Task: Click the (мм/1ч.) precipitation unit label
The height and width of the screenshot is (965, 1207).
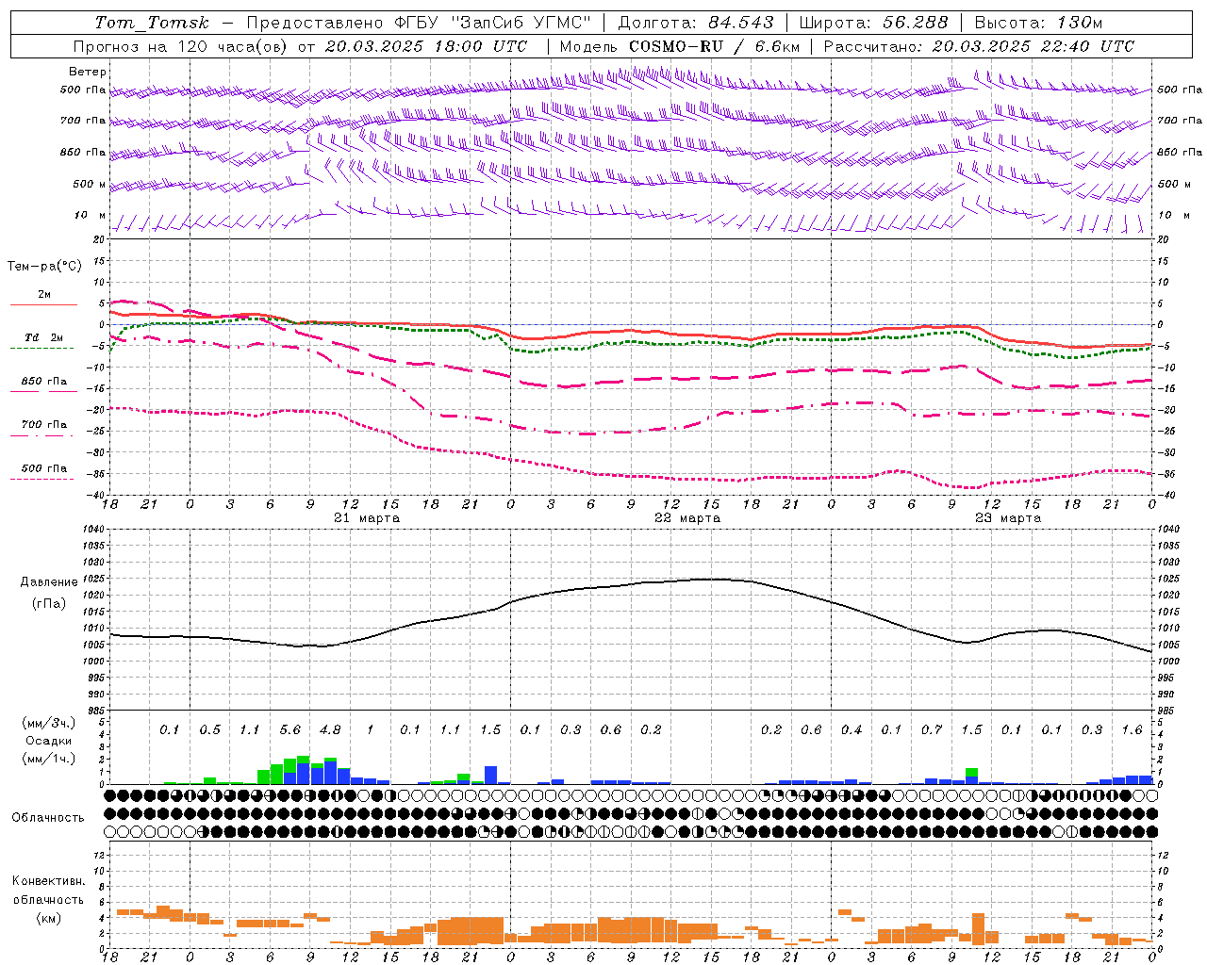Action: (x=50, y=758)
